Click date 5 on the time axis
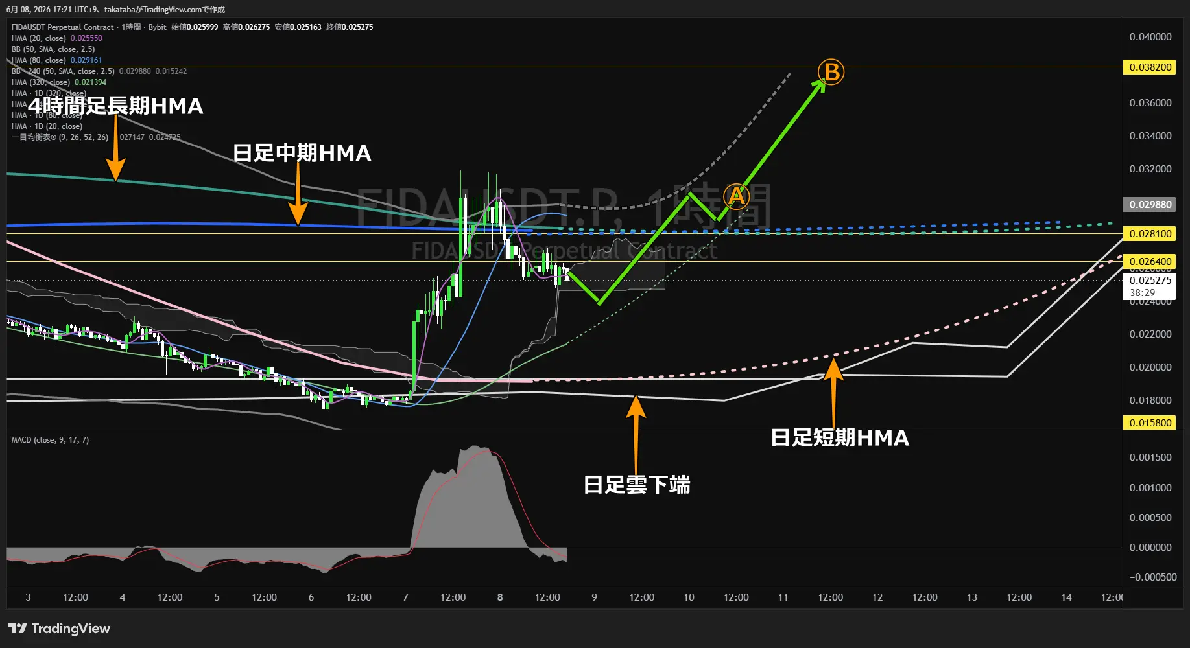 217,597
